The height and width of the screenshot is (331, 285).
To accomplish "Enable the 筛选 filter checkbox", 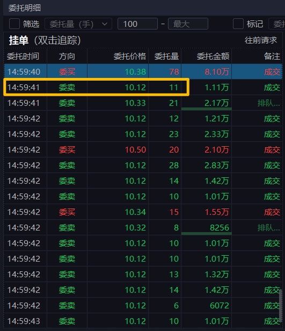I will tap(14, 24).
